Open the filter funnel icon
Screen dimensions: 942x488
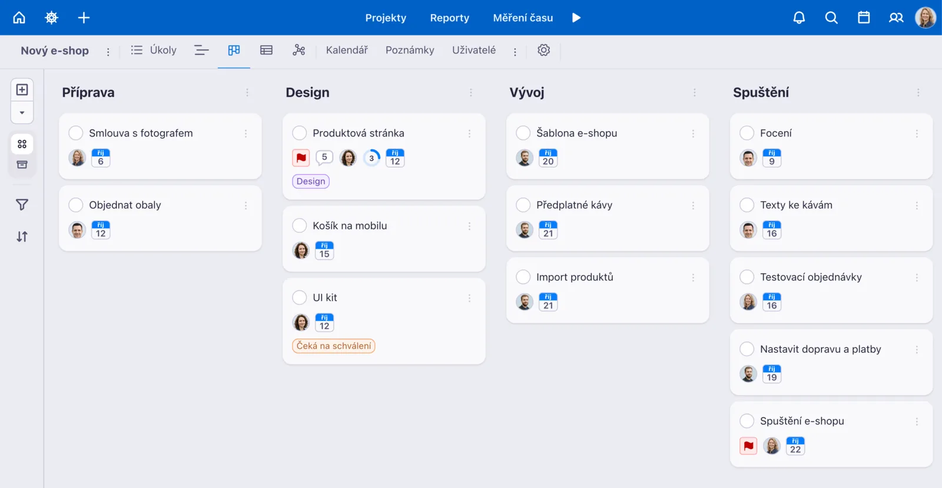coord(22,205)
